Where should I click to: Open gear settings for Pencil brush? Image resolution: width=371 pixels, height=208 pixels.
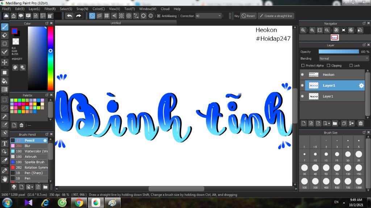point(45,140)
